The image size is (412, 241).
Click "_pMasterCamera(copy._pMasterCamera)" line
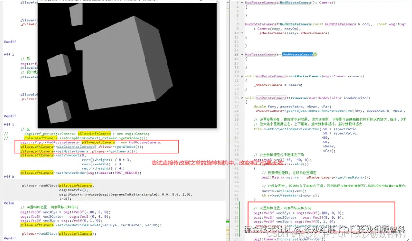point(293,33)
